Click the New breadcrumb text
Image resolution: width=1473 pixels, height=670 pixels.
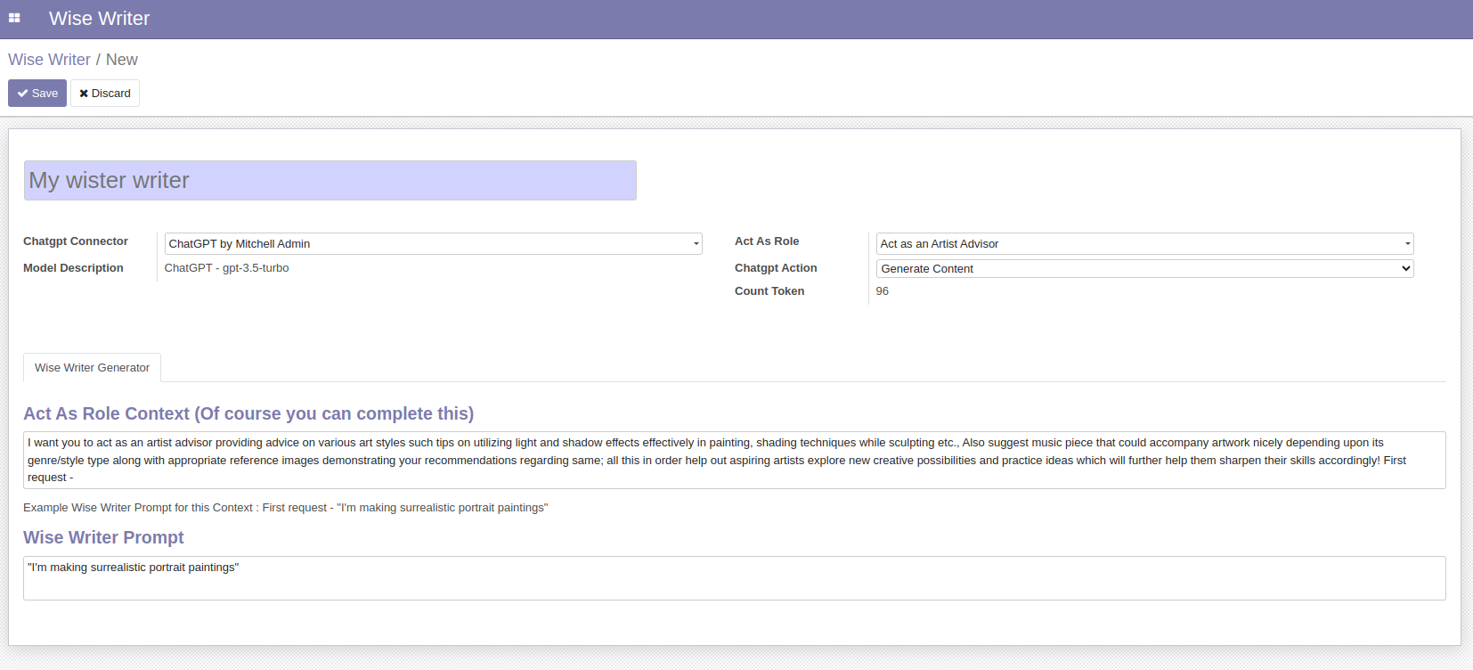122,60
